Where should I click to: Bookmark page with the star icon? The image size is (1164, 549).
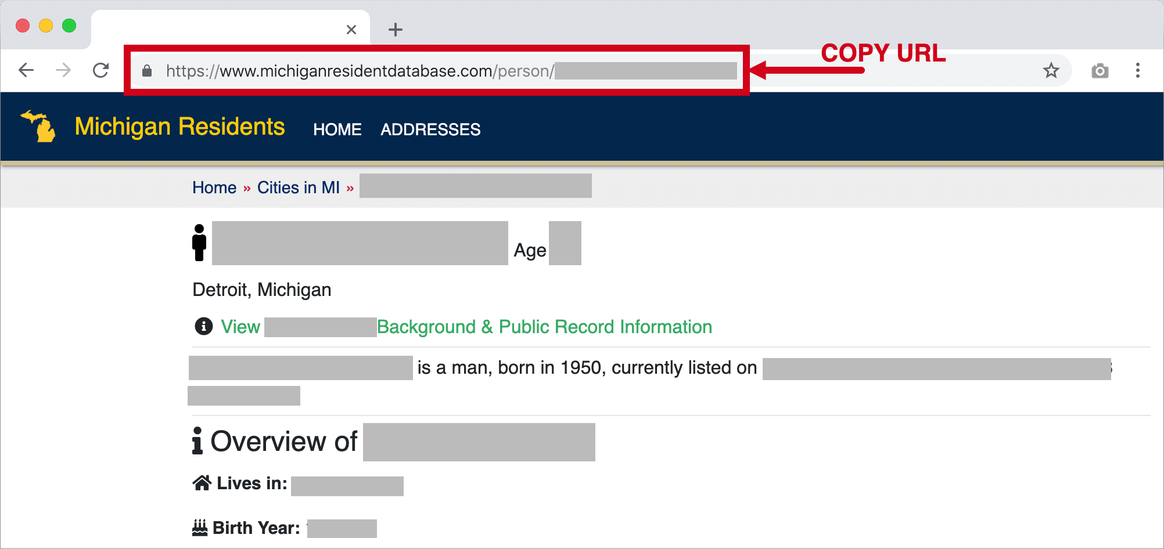[1051, 71]
